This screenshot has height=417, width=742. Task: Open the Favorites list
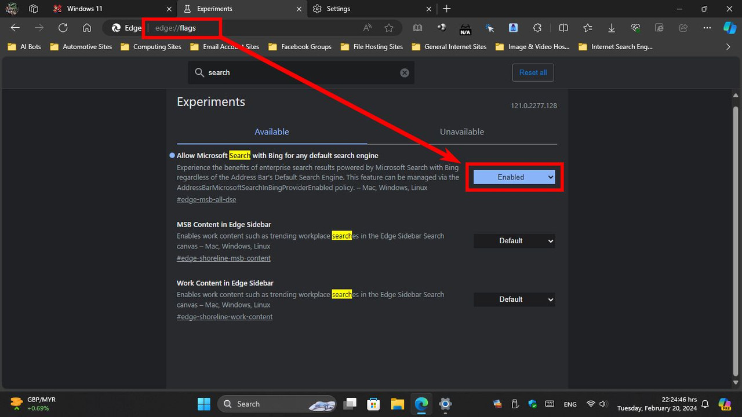(x=588, y=28)
